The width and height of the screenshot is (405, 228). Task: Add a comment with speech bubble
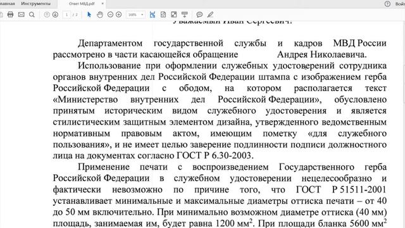(x=199, y=15)
